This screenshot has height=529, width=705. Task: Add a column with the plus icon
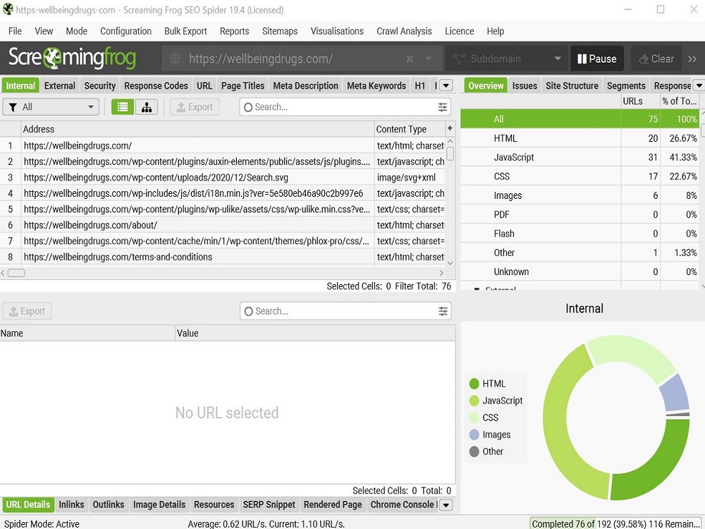(450, 128)
